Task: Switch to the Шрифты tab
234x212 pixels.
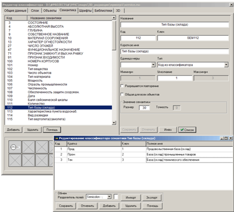Action: pyautogui.click(x=85, y=11)
